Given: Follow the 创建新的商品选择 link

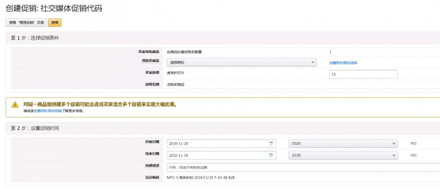Looking at the screenshot, I should pos(343,63).
